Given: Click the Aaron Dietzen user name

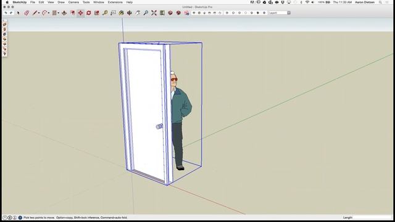Looking at the screenshot, I should pyautogui.click(x=365, y=2).
